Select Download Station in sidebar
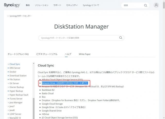The width and height of the screenshot is (165, 119). pyautogui.click(x=18, y=76)
